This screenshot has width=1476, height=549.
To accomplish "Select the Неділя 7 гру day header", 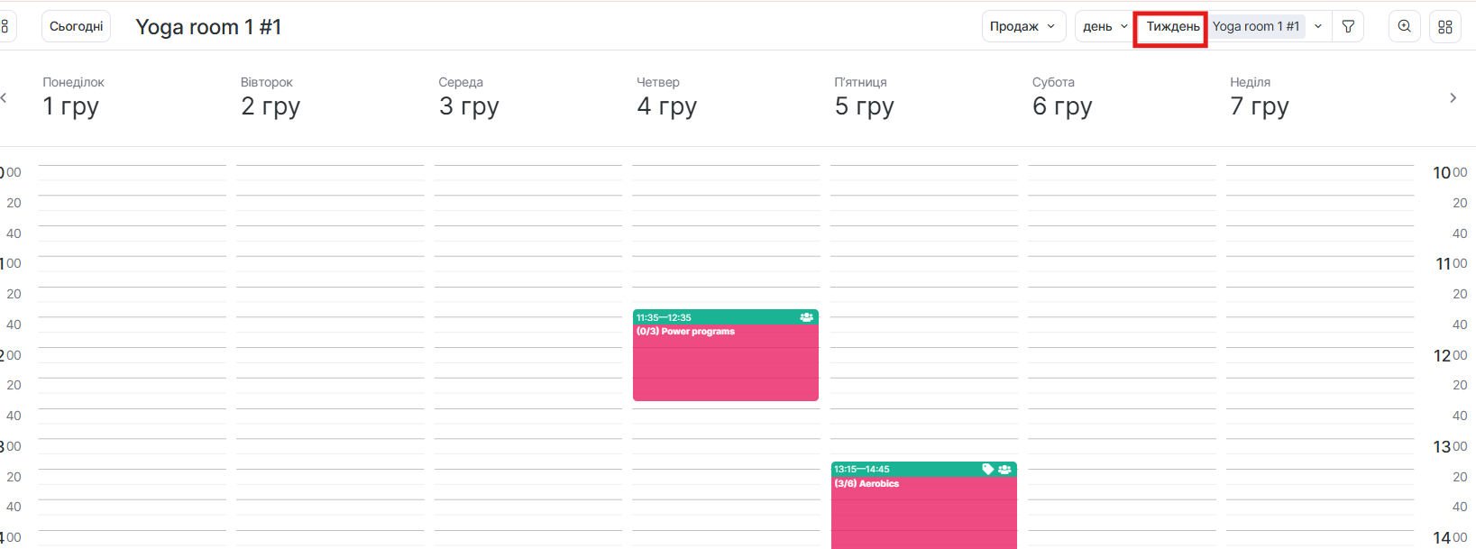I will coord(1259,97).
